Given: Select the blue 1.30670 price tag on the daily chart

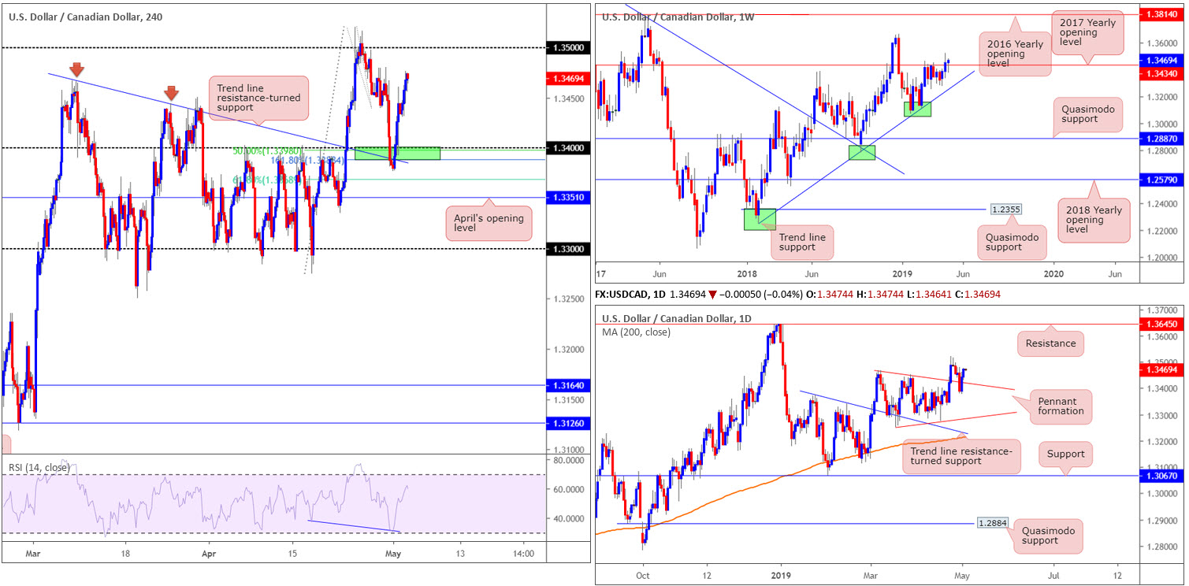Looking at the screenshot, I should coord(1162,477).
